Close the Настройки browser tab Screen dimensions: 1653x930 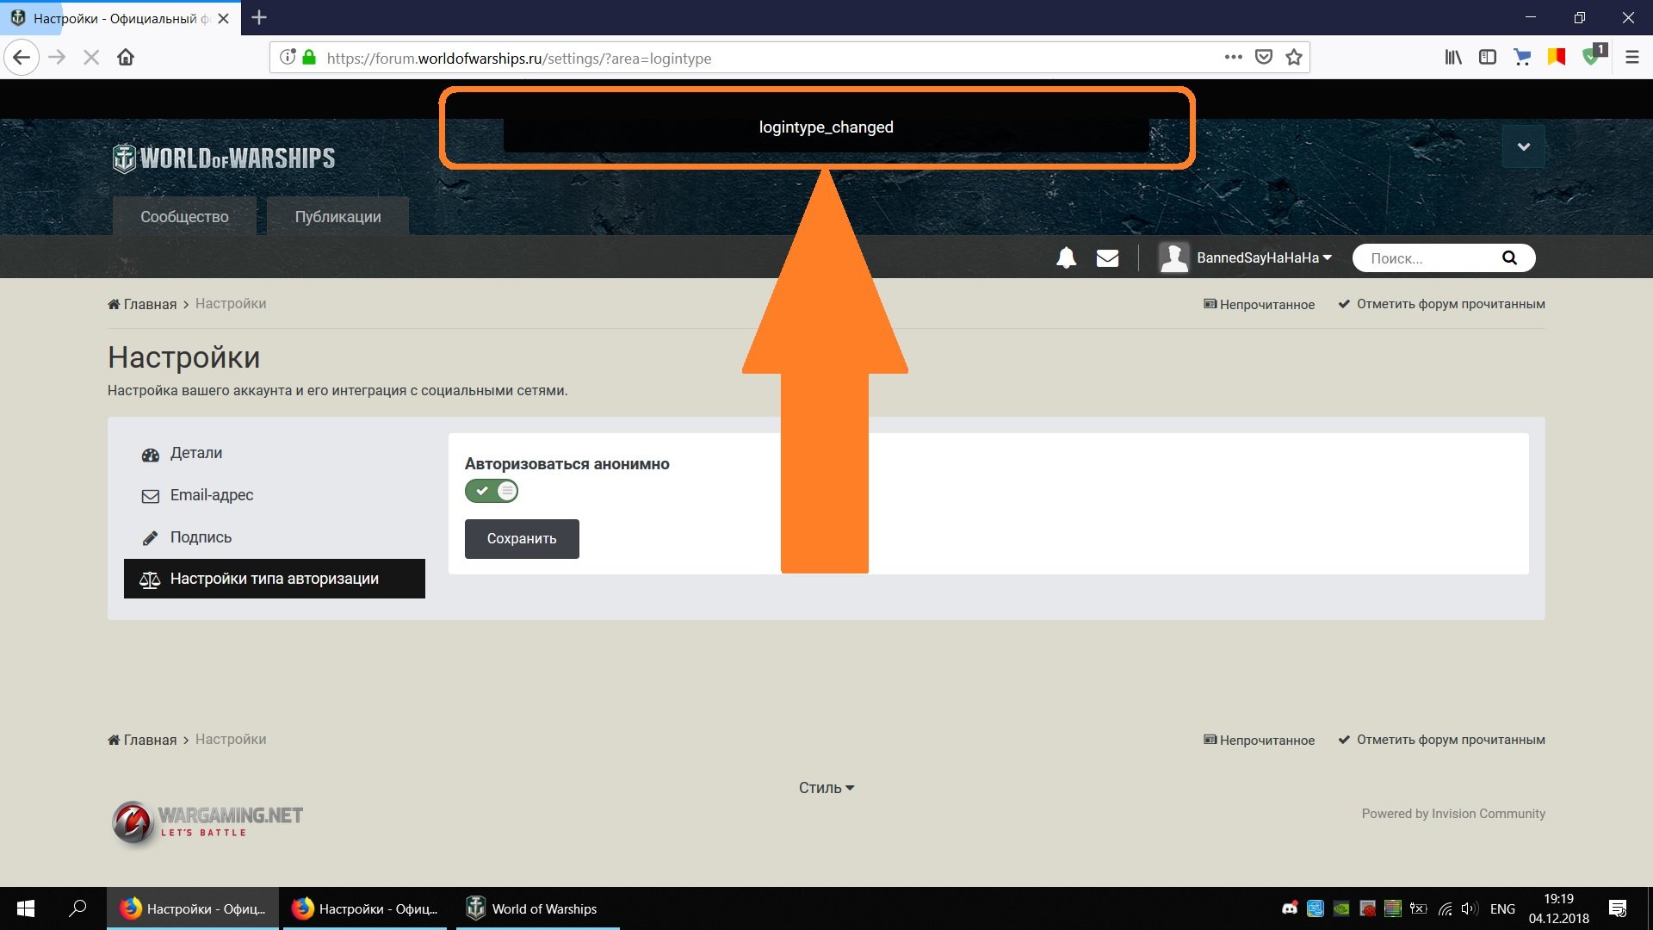(x=223, y=18)
